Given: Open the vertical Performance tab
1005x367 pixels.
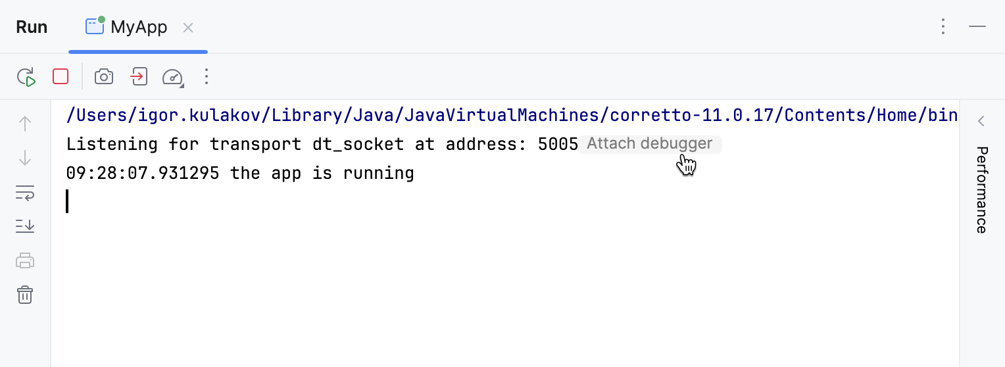Looking at the screenshot, I should [981, 189].
